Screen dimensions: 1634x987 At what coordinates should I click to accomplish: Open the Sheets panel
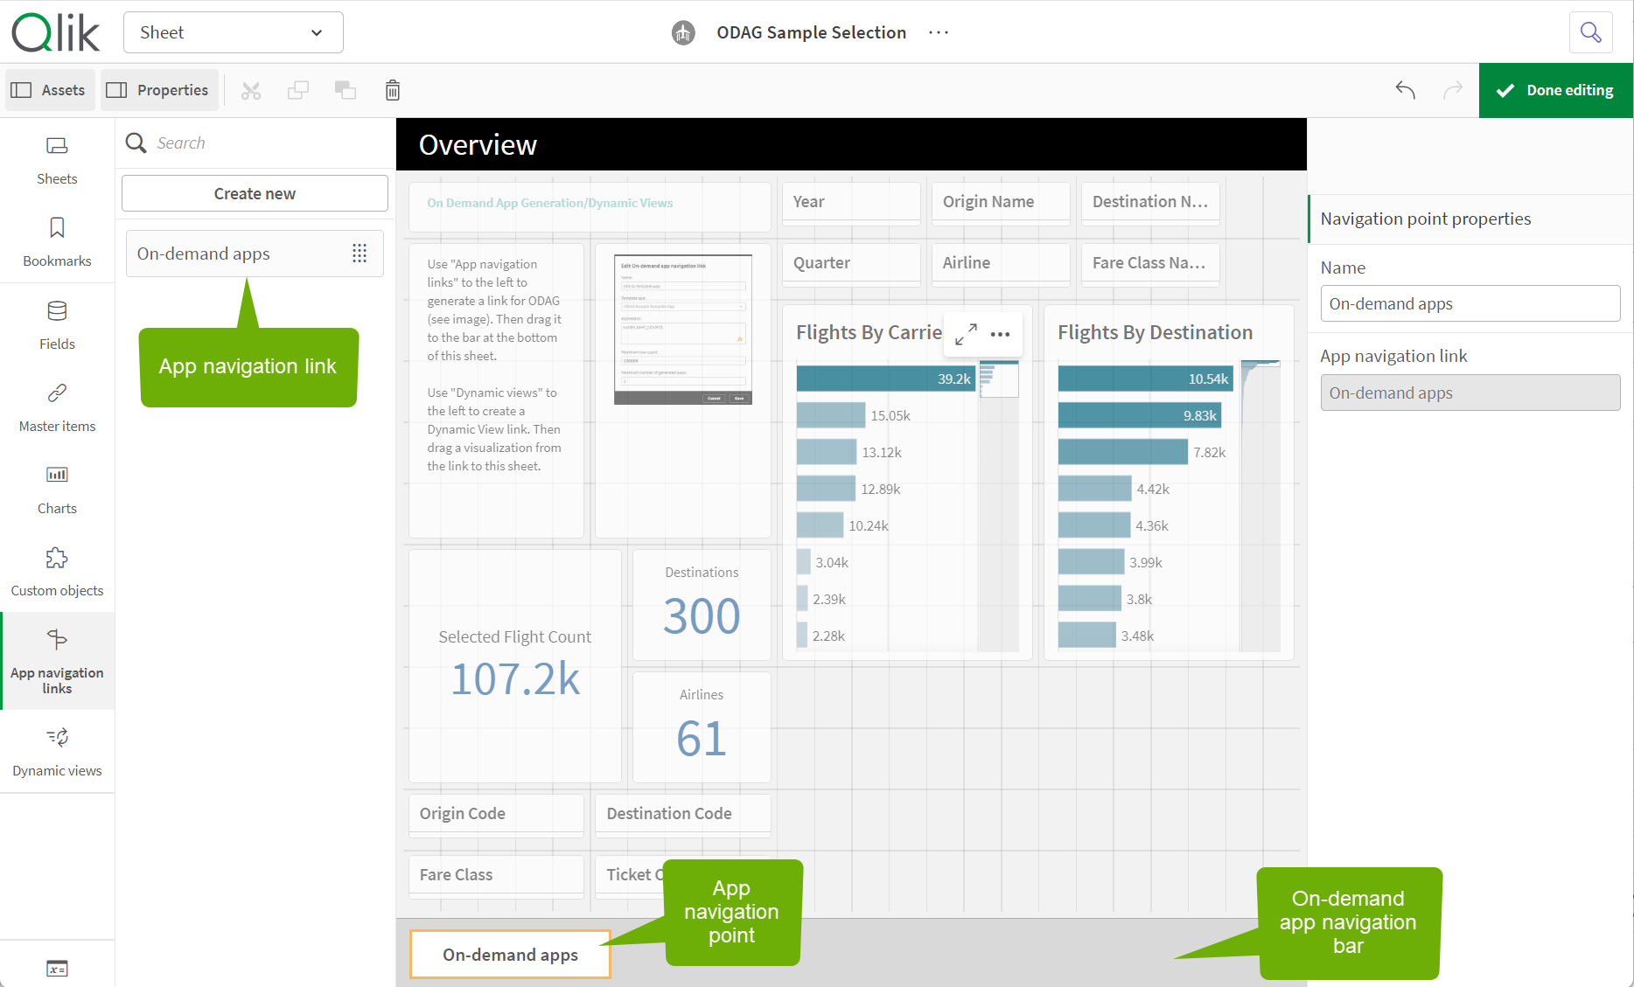pyautogui.click(x=56, y=159)
